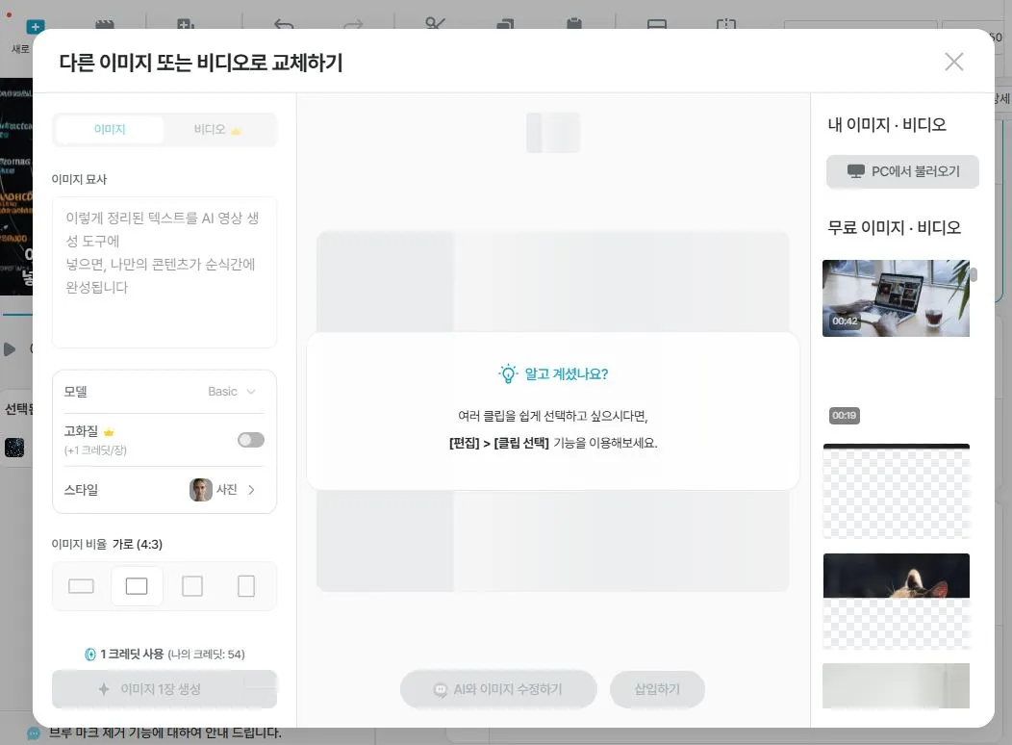The width and height of the screenshot is (1012, 745).
Task: Select the square aspect ratio icon
Action: [x=192, y=585]
